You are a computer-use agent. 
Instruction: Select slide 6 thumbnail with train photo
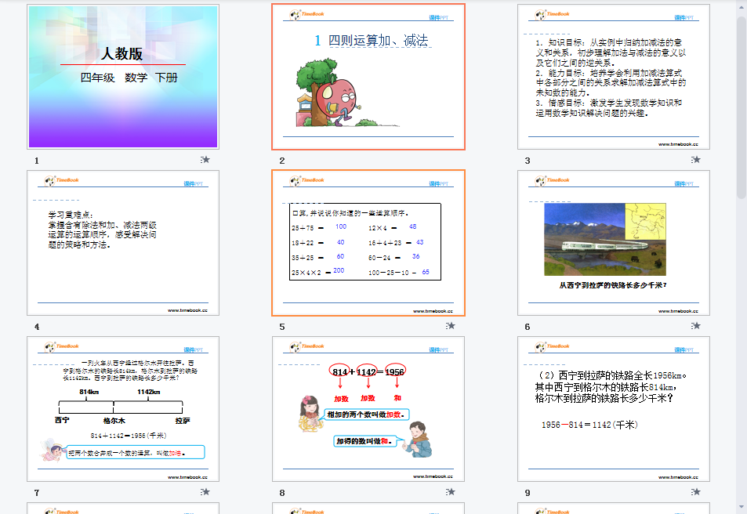click(x=614, y=243)
